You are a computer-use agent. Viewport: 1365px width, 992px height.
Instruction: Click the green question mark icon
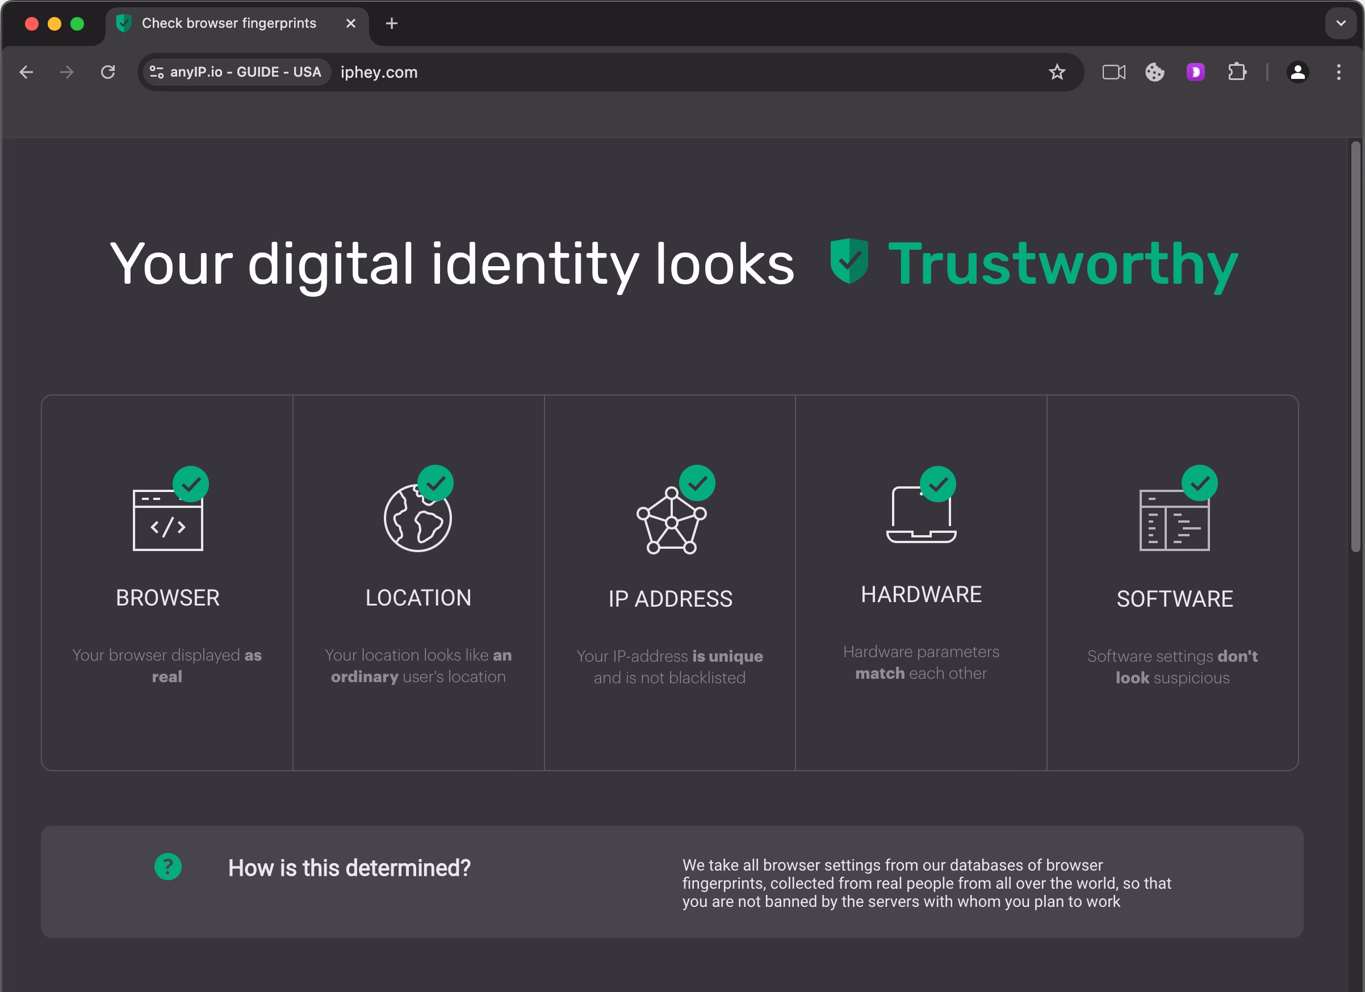168,866
